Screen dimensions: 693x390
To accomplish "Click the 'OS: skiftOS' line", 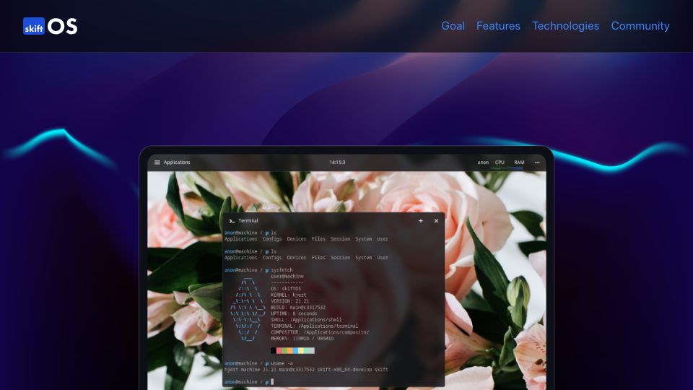I will tap(286, 289).
